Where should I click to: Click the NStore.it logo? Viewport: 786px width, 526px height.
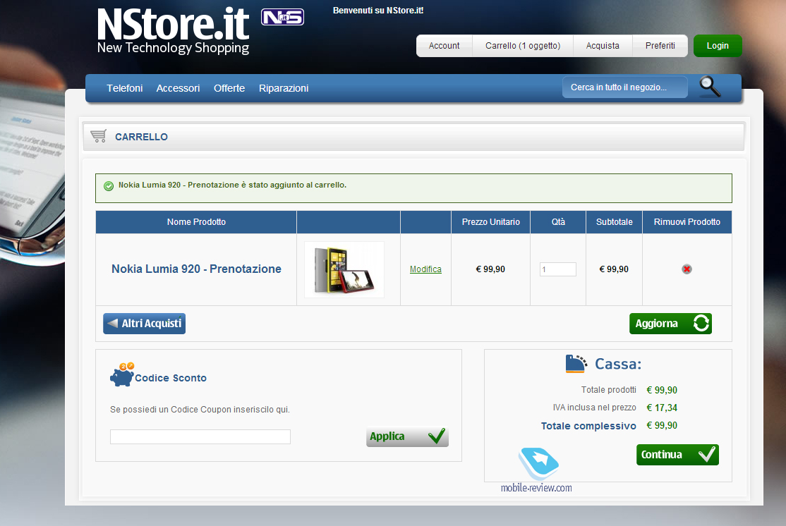[173, 30]
